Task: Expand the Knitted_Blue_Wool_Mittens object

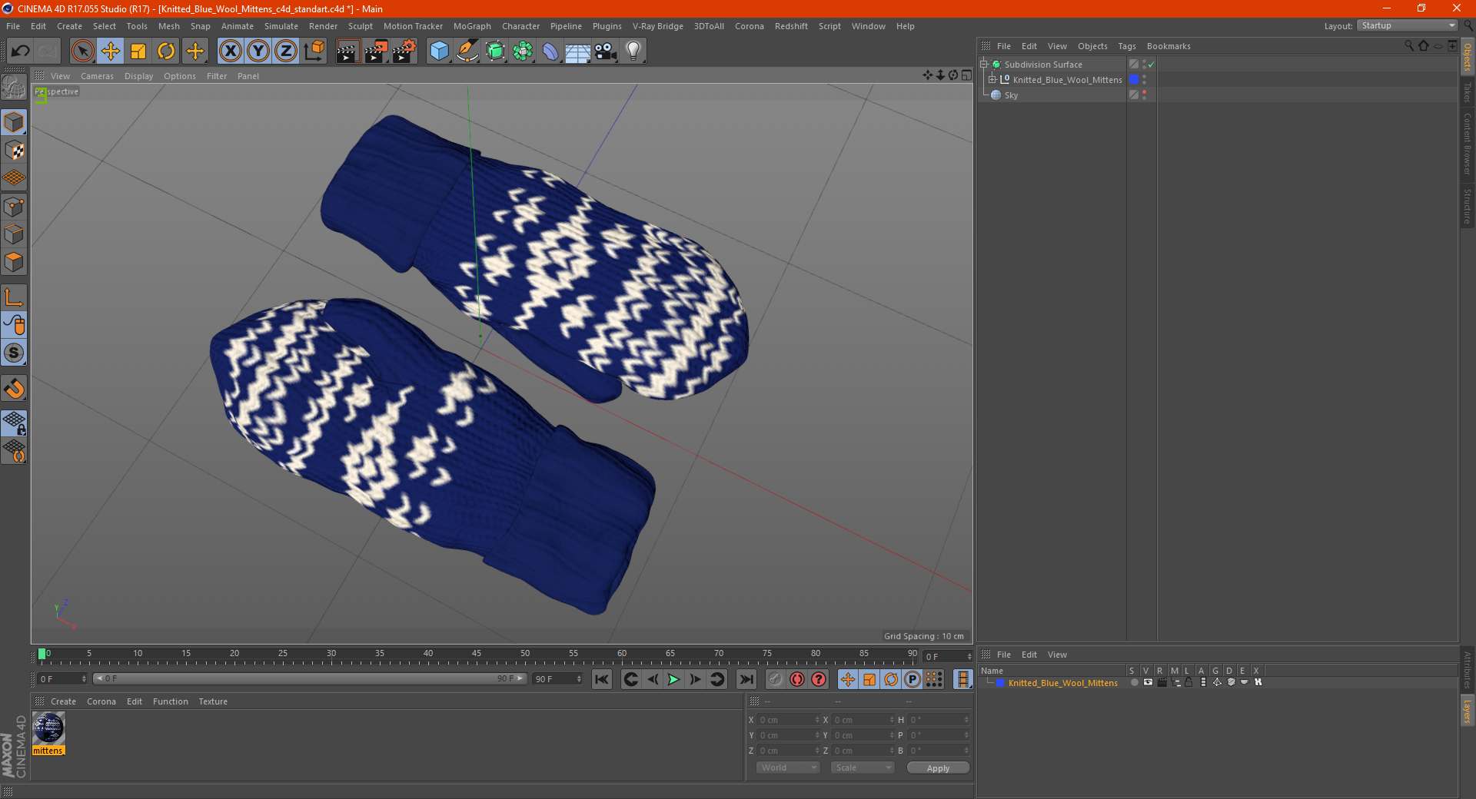Action: [x=992, y=80]
